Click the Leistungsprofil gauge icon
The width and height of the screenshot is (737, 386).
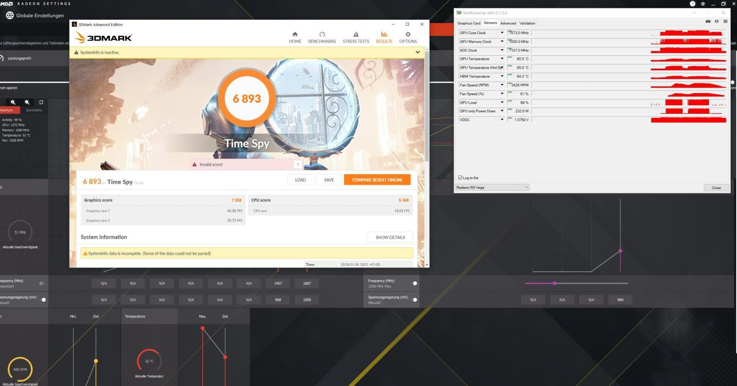[1, 58]
